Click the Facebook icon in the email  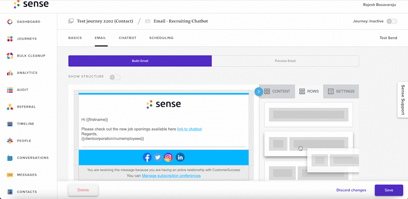click(147, 157)
